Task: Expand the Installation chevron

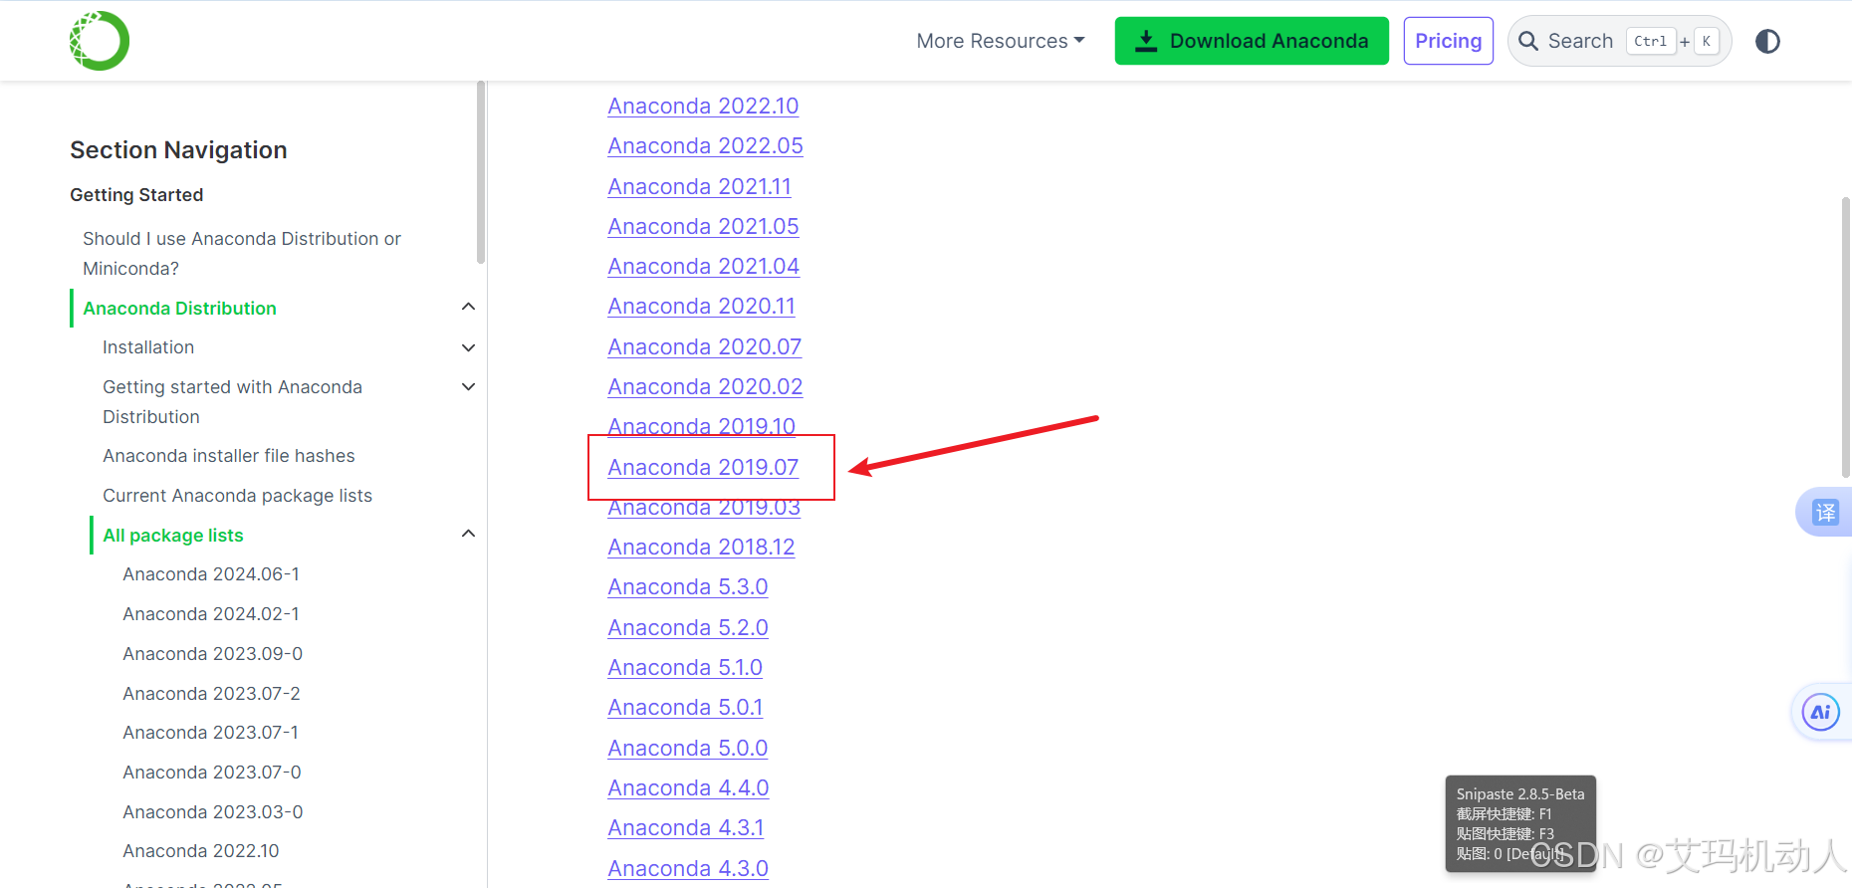Action: (x=468, y=347)
